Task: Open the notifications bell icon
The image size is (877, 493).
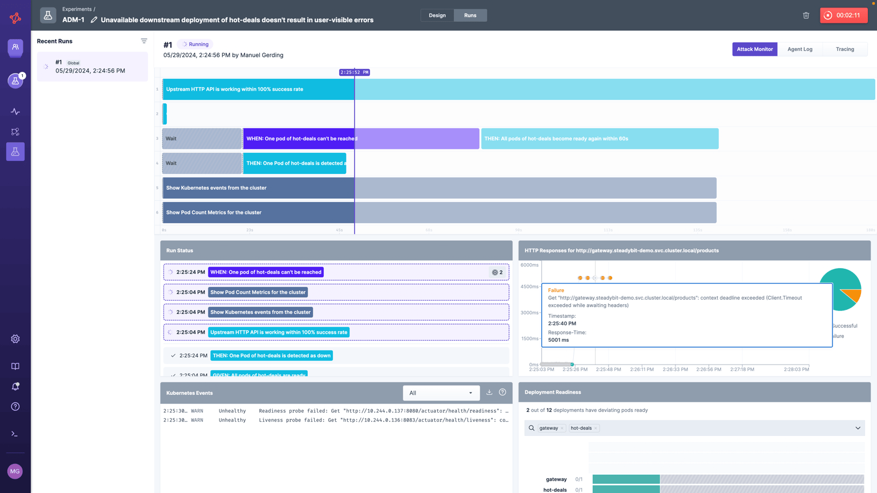Action: 15,386
